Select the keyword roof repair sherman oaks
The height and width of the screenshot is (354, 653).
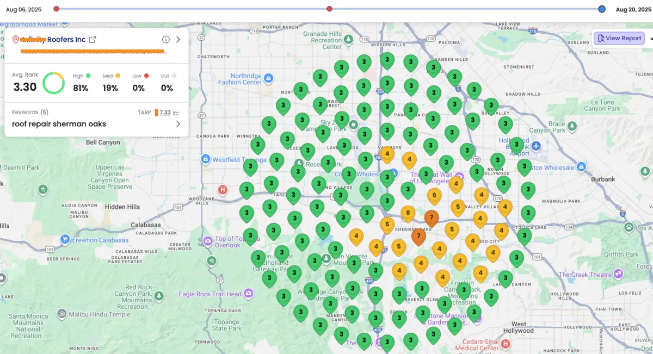tap(59, 124)
